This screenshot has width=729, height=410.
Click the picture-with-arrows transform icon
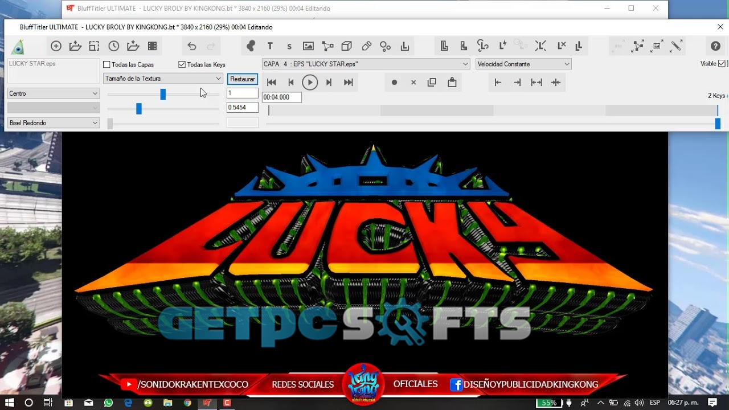coord(657,46)
